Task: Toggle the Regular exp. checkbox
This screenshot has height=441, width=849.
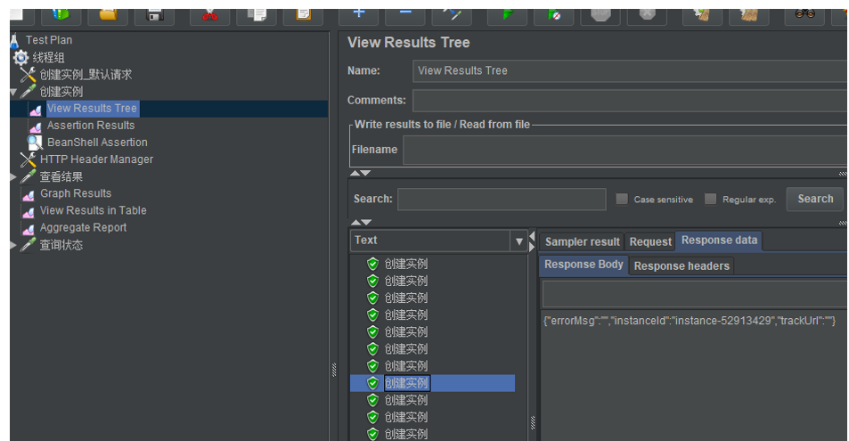Action: tap(710, 199)
